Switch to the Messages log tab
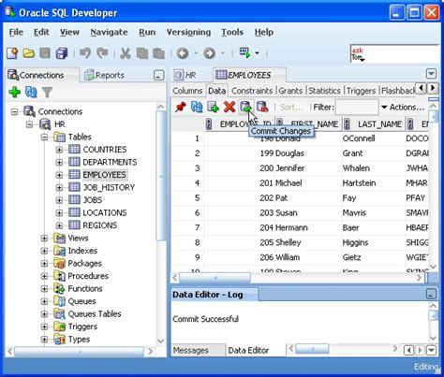Image resolution: width=444 pixels, height=377 pixels. 191,351
